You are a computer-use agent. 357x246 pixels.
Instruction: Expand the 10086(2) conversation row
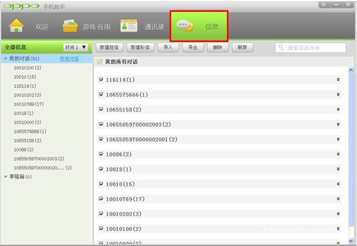click(x=338, y=154)
